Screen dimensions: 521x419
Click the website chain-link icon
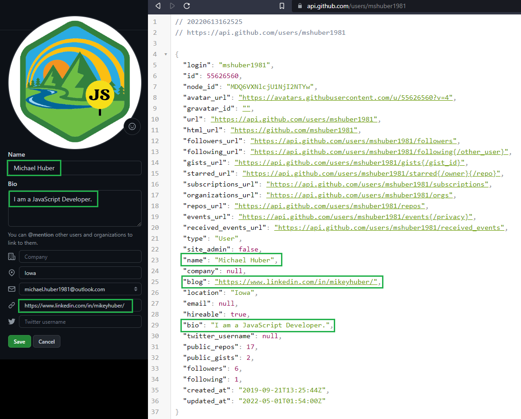[x=11, y=306]
